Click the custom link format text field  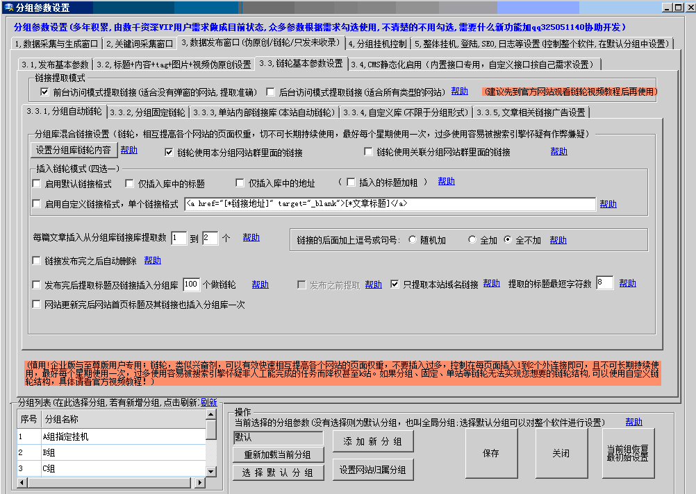[x=390, y=204]
